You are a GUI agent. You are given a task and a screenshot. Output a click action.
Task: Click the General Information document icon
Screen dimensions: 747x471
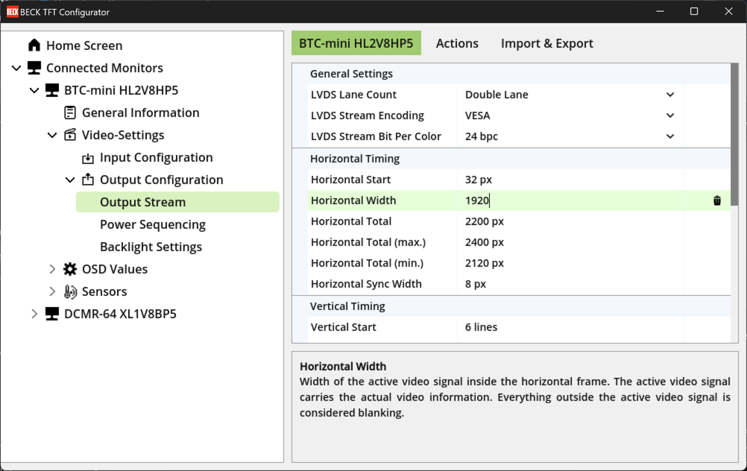tap(70, 113)
